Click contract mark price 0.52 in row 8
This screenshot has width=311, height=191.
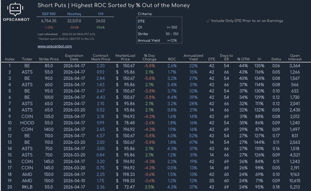click(x=101, y=110)
